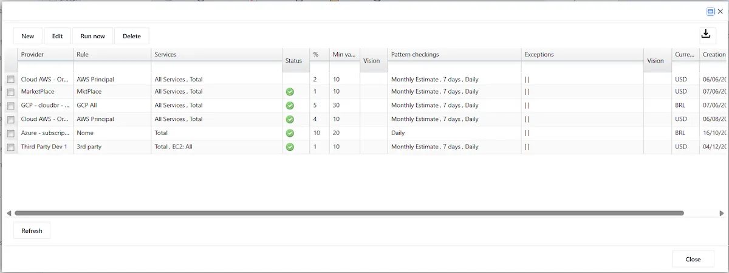Click the Close button at the bottom
The image size is (729, 273).
(x=693, y=258)
